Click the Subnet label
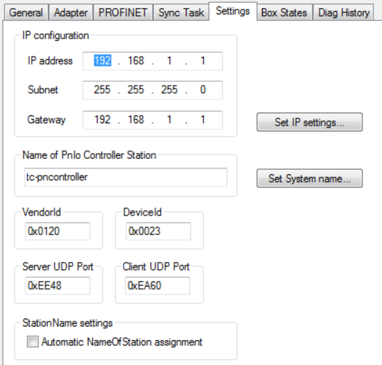Viewport: 382px width, 365px height. pos(43,89)
